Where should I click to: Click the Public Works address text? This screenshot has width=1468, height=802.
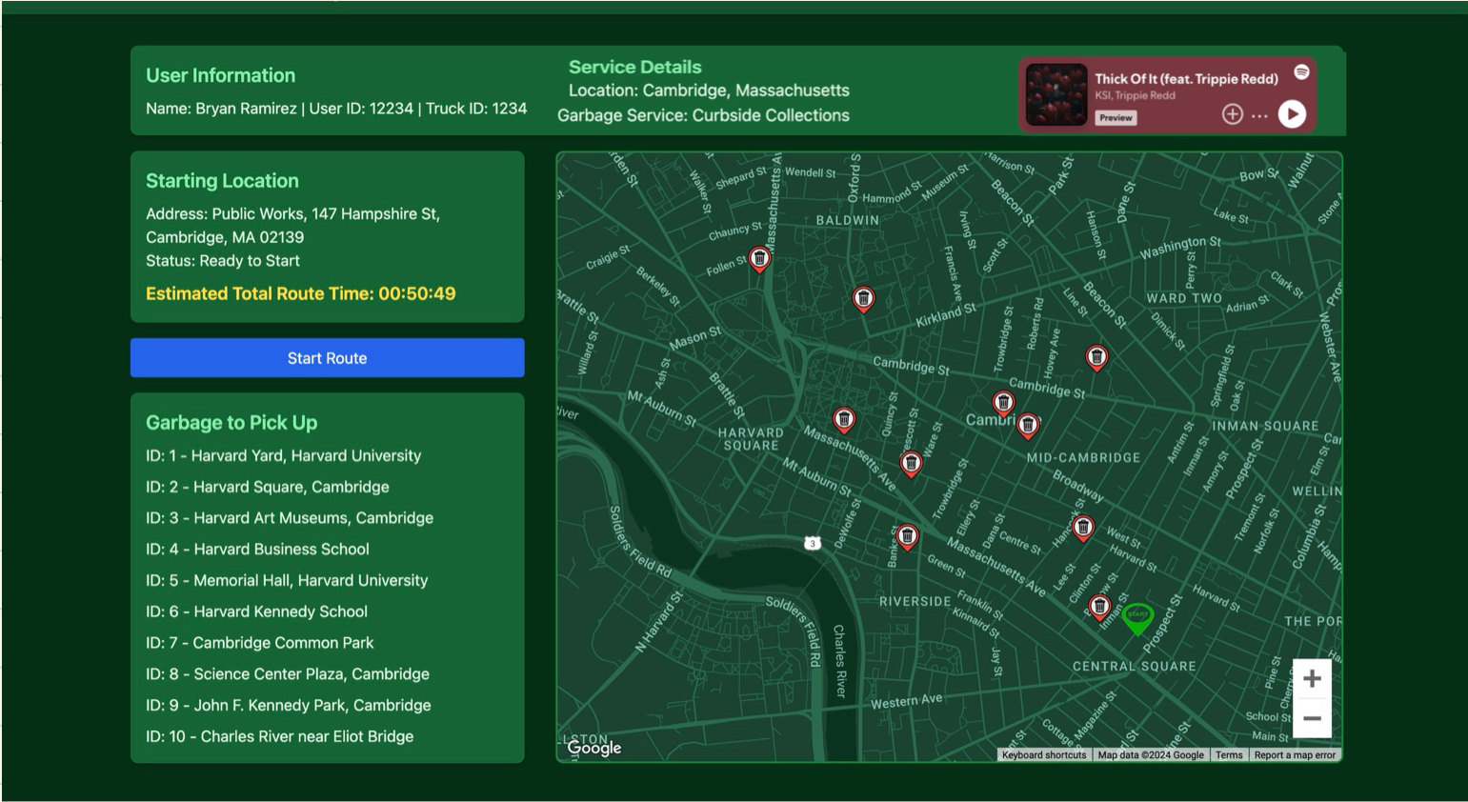[292, 226]
